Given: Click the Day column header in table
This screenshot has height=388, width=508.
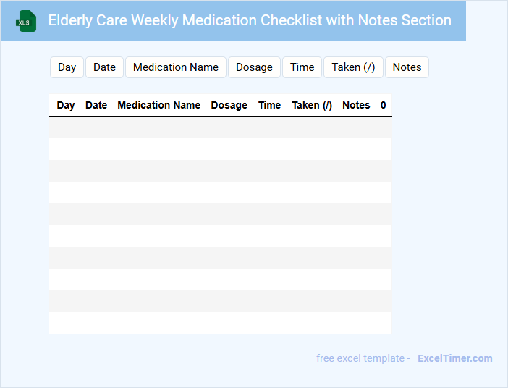Looking at the screenshot, I should tap(66, 105).
